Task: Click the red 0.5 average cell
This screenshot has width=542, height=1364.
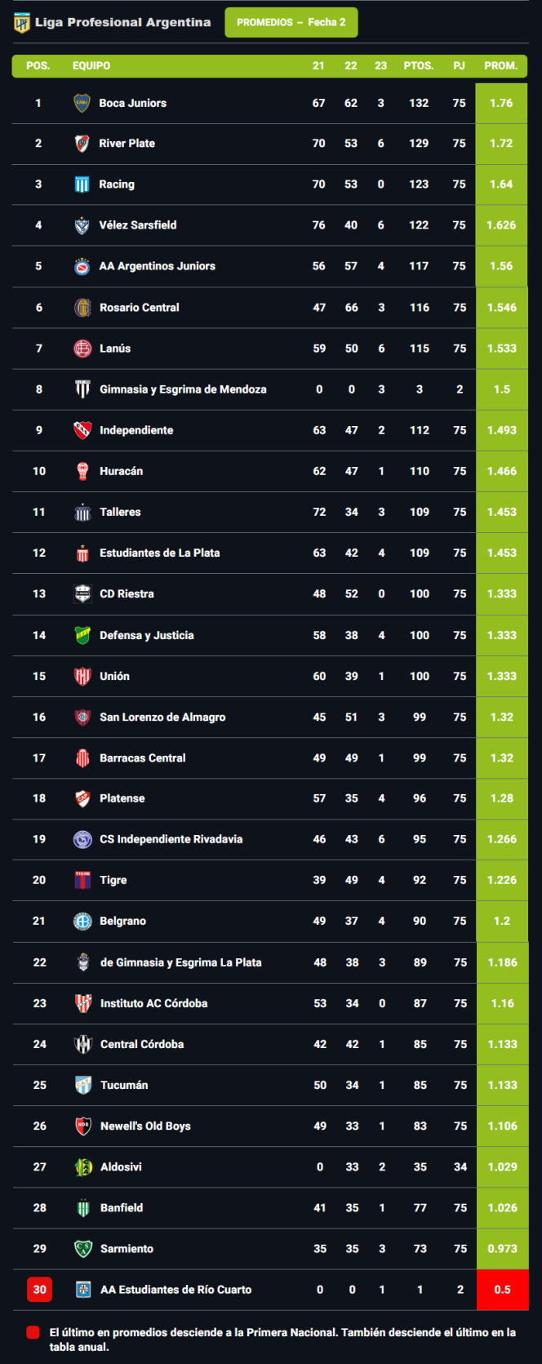Action: point(502,1290)
